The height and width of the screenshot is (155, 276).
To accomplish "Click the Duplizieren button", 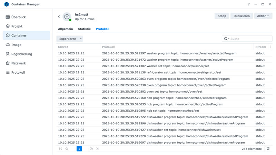I will (241, 16).
